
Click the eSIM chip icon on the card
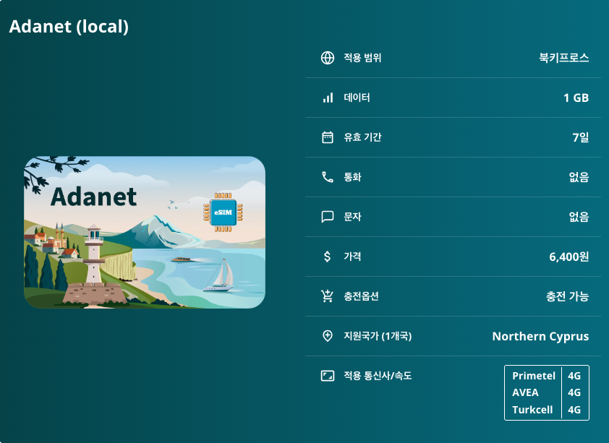(x=223, y=212)
